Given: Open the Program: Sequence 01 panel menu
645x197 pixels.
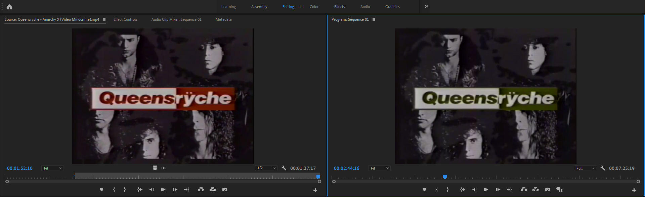Looking at the screenshot, I should (374, 20).
